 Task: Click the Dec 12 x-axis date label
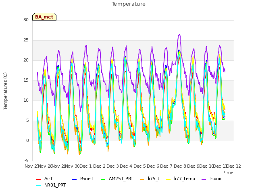coord(234,166)
